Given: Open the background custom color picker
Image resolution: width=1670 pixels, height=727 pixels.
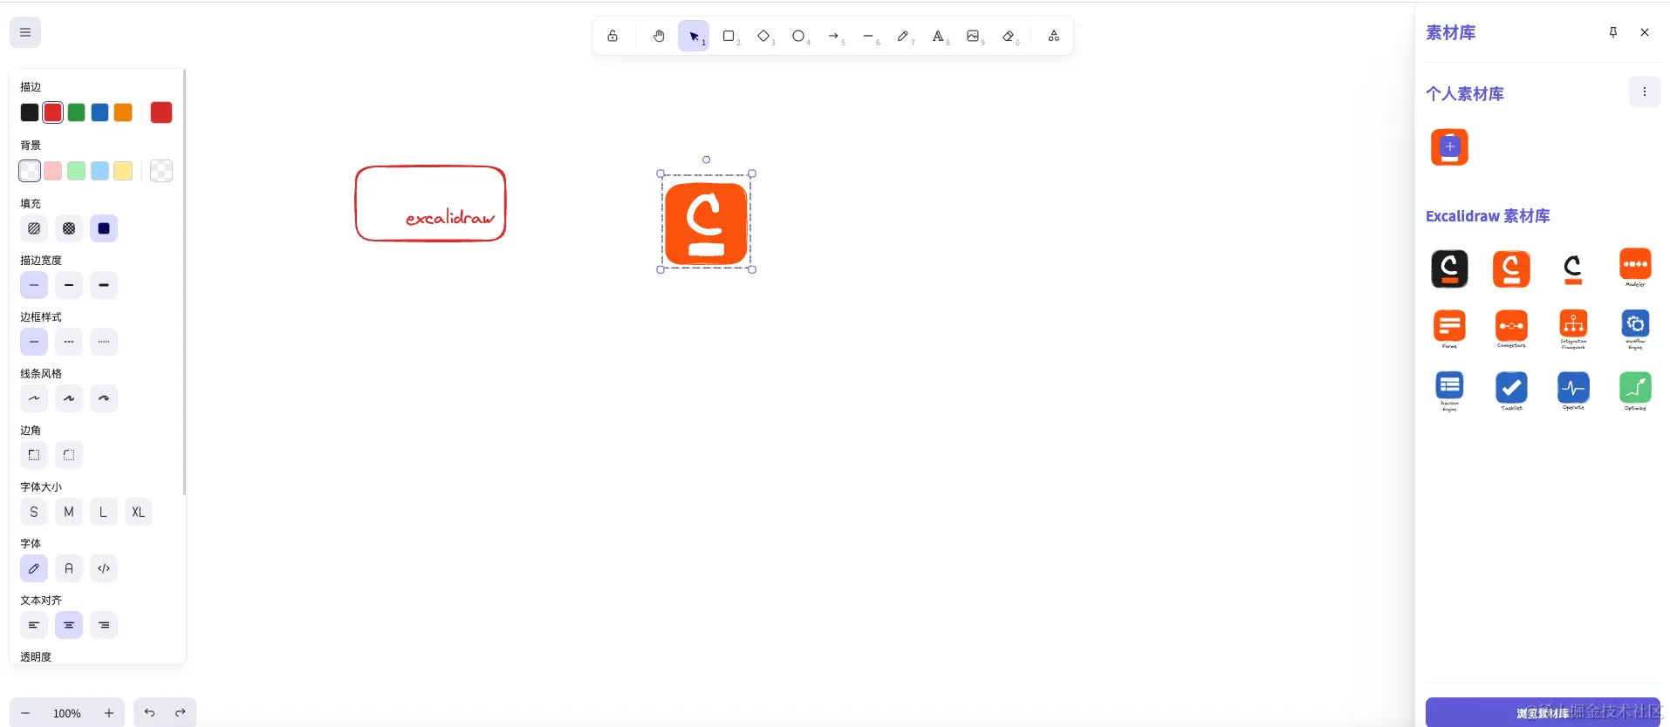Looking at the screenshot, I should coord(161,171).
